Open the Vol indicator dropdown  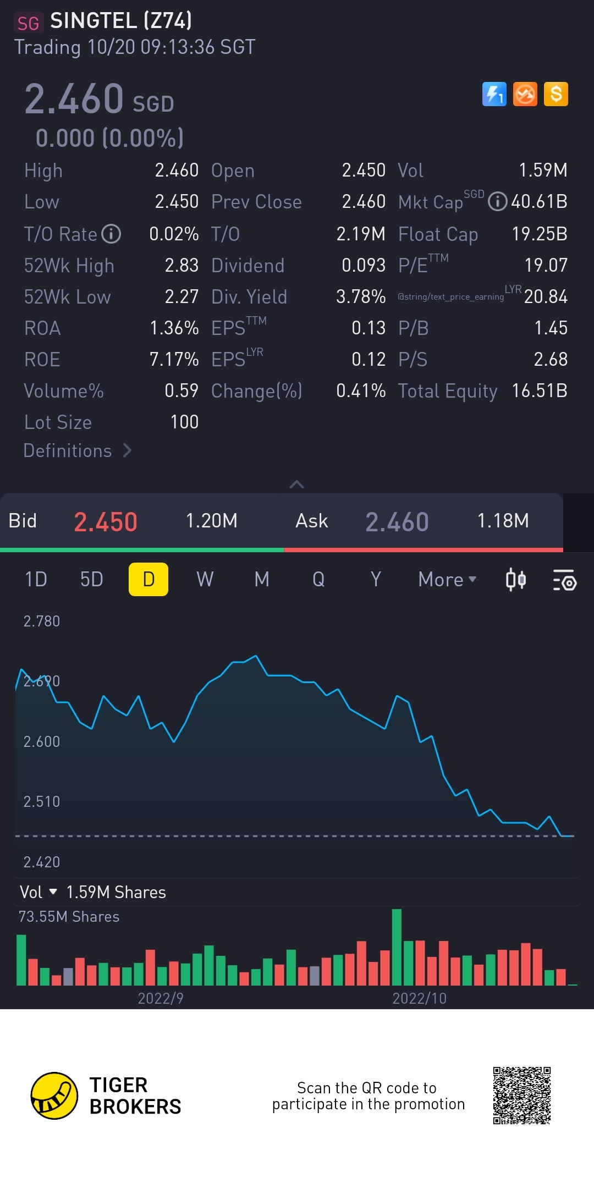(38, 892)
